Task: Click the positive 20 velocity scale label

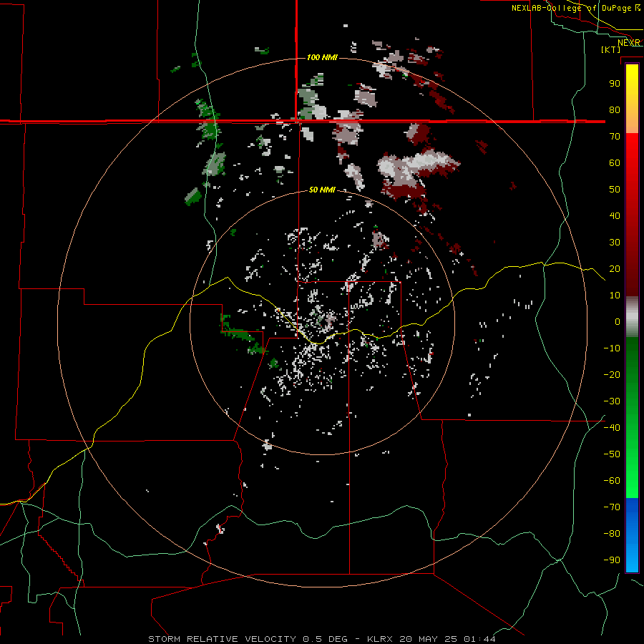Action: [x=615, y=268]
